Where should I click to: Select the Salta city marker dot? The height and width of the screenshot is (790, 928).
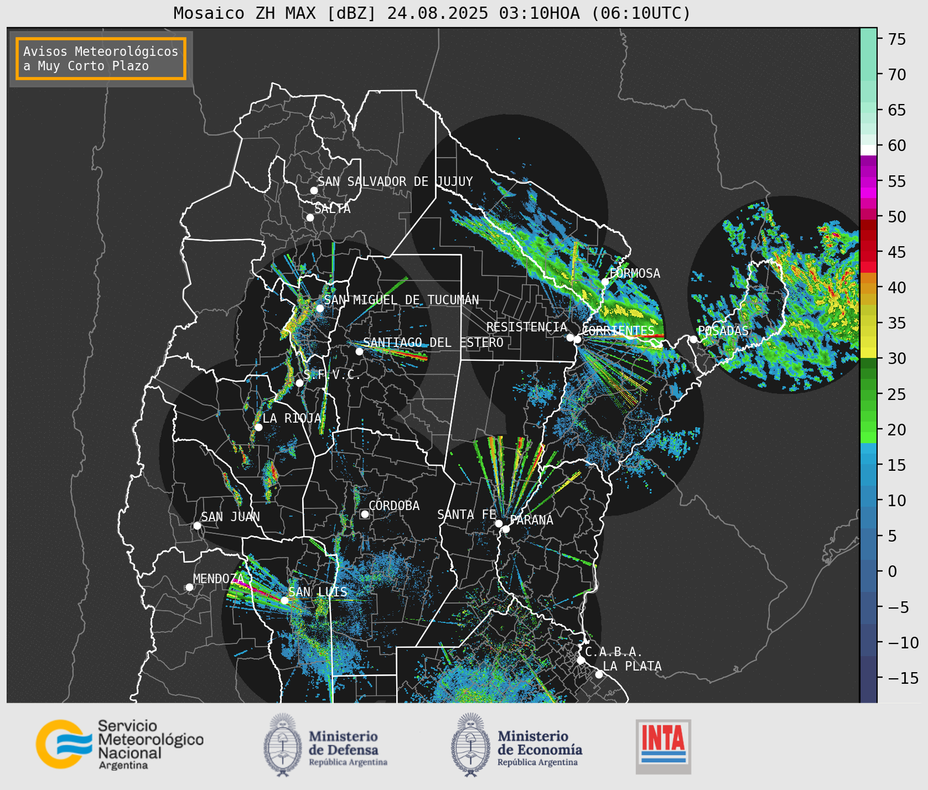310,217
